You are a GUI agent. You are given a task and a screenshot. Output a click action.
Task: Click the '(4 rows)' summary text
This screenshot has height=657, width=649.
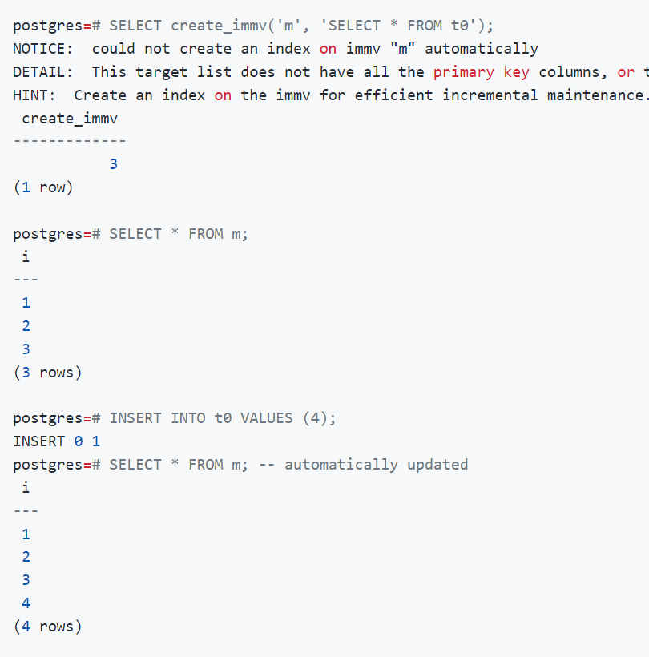tap(47, 627)
